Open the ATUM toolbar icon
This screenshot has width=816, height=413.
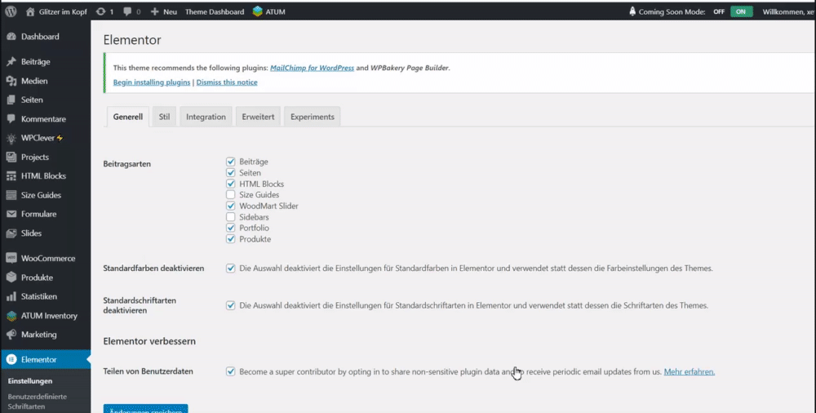coord(258,11)
